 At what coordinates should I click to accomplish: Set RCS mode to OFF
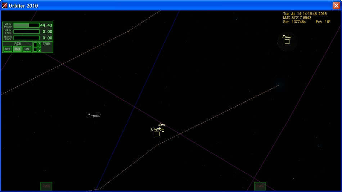pos(8,49)
